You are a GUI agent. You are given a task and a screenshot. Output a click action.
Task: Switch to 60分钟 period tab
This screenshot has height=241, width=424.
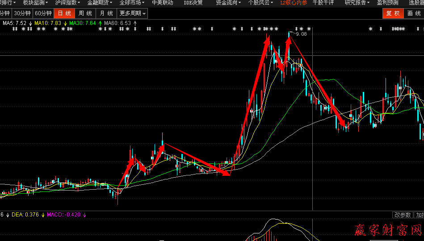(43, 13)
